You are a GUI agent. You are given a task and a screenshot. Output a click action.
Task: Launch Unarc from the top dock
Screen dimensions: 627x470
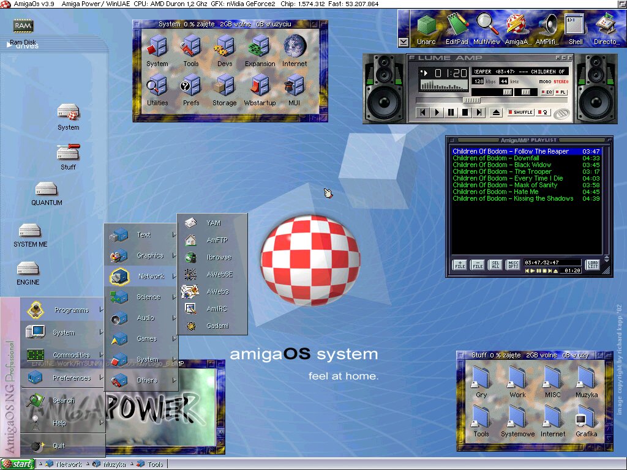pyautogui.click(x=426, y=29)
